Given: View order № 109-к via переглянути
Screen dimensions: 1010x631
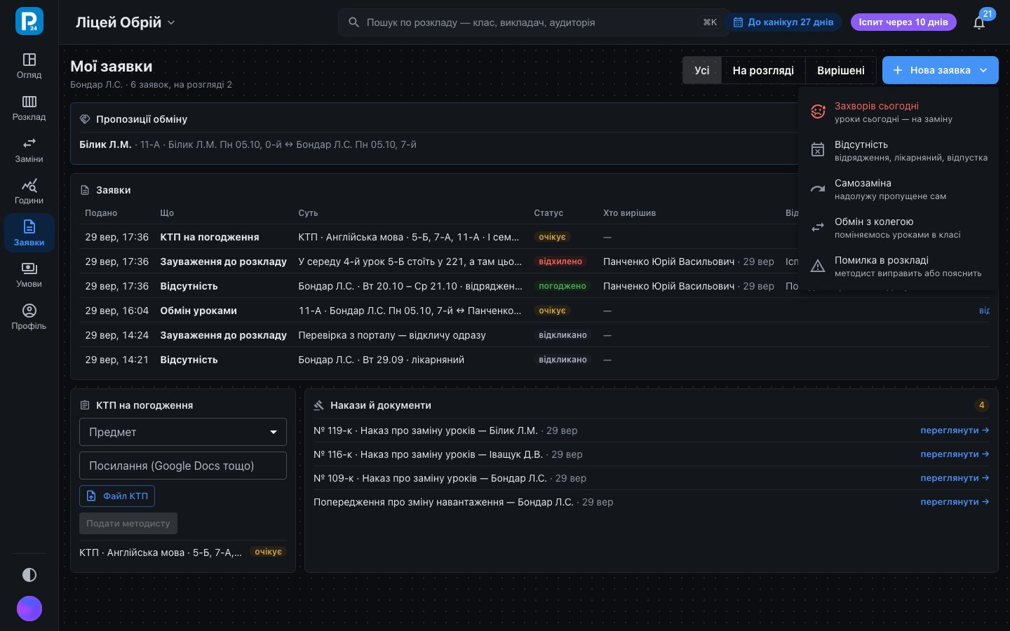Looking at the screenshot, I should pos(955,478).
